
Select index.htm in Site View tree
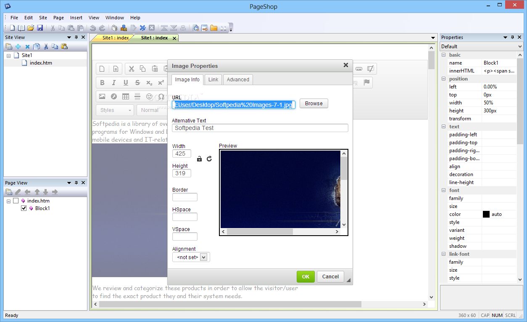click(41, 63)
